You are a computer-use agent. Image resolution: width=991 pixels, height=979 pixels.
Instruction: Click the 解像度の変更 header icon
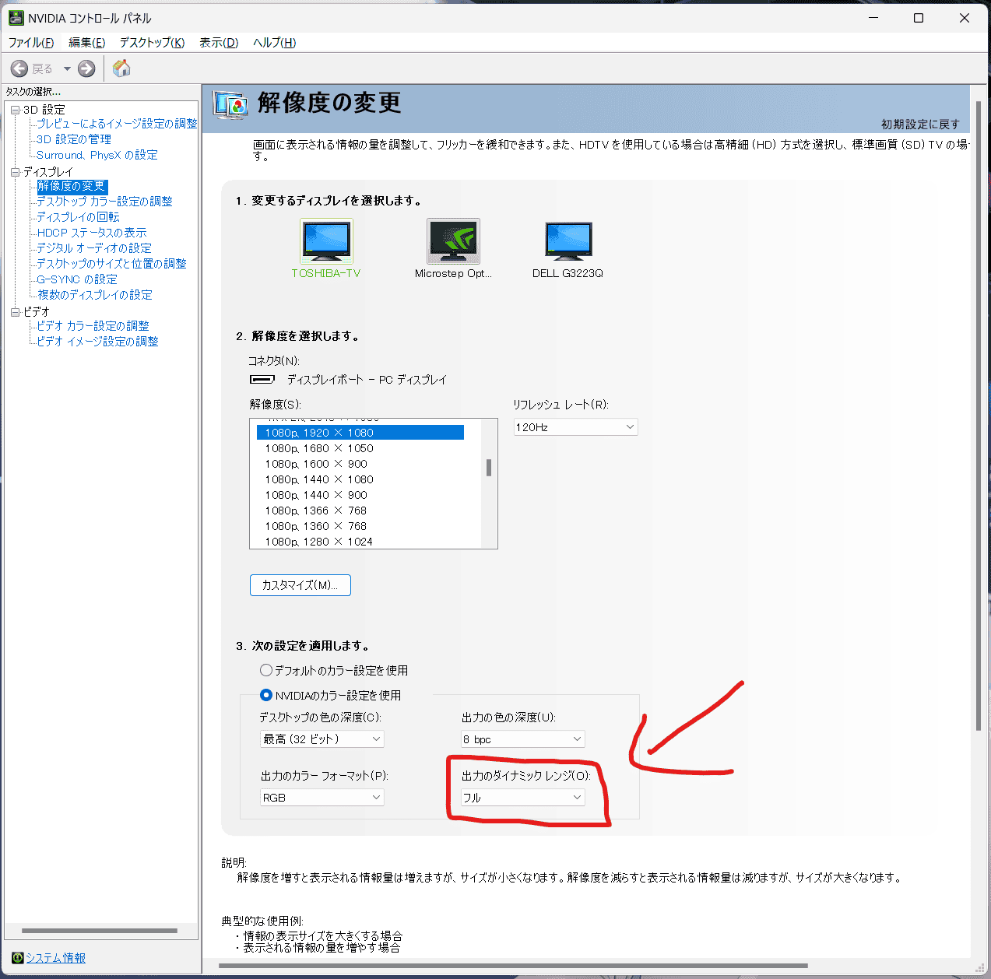tap(231, 104)
